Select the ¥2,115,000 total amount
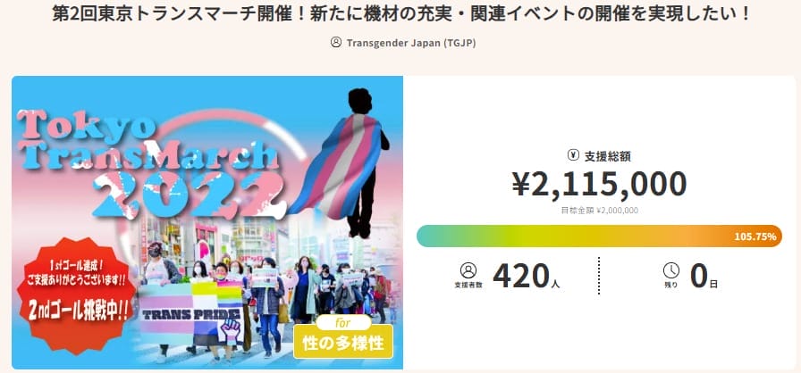Viewport: 801px width, 373px height. click(599, 184)
